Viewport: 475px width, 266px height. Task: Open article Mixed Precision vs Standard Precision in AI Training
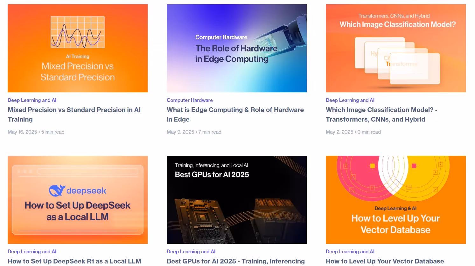coord(74,115)
